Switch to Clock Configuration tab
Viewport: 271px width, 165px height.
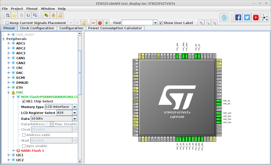(x=37, y=28)
